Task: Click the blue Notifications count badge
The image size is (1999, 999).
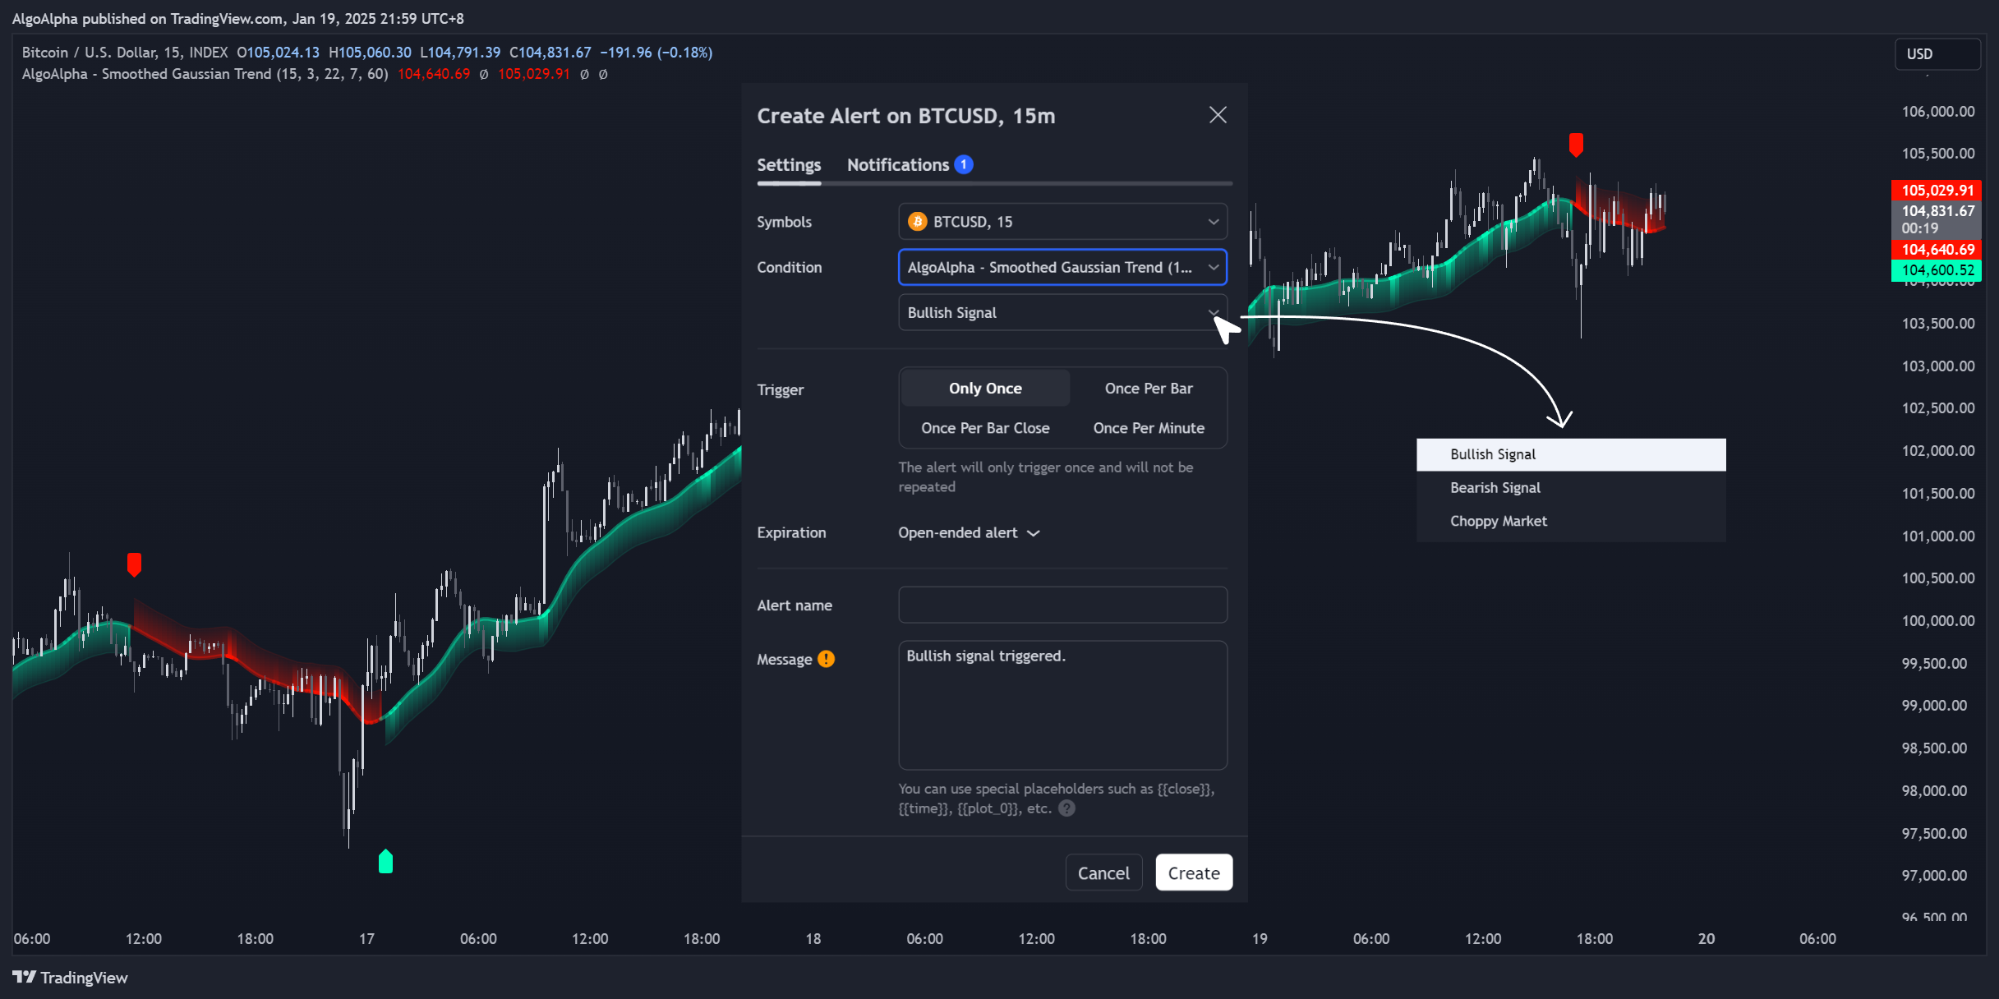Action: (x=964, y=164)
